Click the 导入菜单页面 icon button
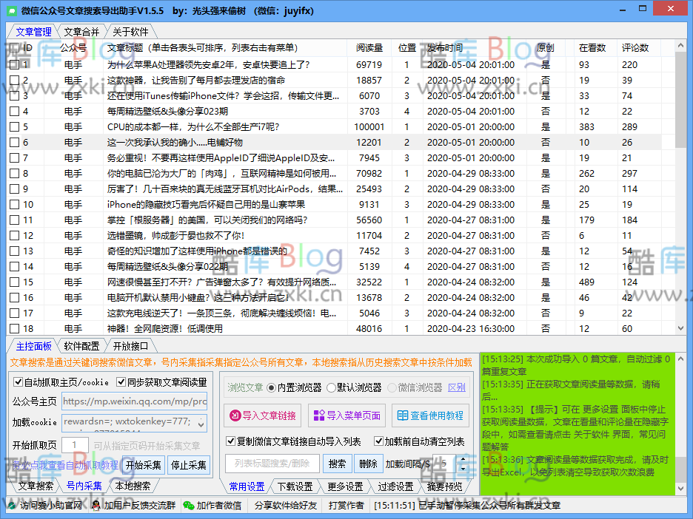The image size is (693, 519). pos(346,415)
